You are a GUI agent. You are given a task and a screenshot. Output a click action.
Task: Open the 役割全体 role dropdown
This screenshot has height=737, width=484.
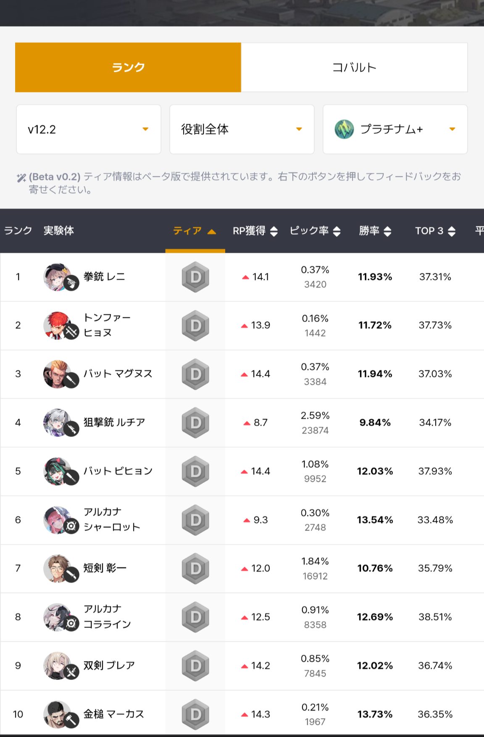[x=242, y=129]
